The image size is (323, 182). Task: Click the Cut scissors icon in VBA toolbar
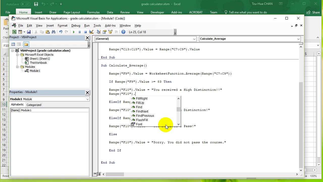coord(36,32)
